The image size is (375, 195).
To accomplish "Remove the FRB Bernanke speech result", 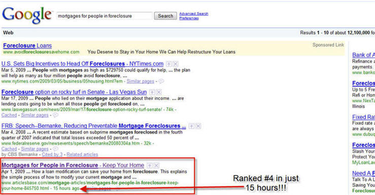I will point(198,126).
